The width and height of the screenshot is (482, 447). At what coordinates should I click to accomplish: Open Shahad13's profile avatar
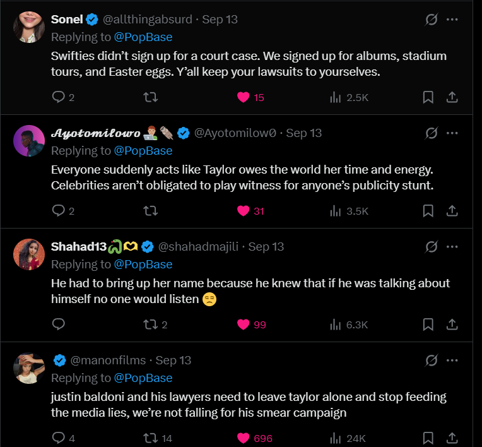pyautogui.click(x=29, y=254)
